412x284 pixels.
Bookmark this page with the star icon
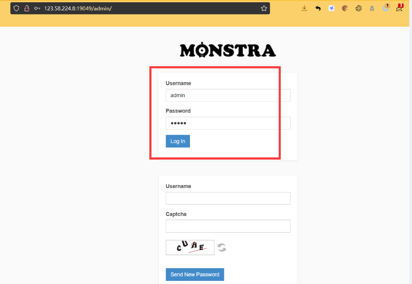[x=264, y=9]
